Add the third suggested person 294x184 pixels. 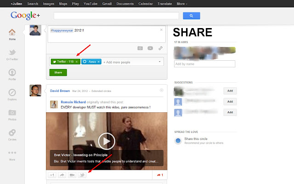(x=230, y=112)
